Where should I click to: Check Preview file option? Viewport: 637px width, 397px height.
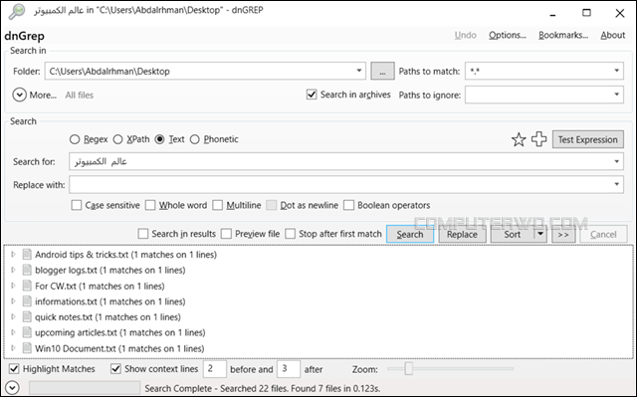click(x=226, y=234)
